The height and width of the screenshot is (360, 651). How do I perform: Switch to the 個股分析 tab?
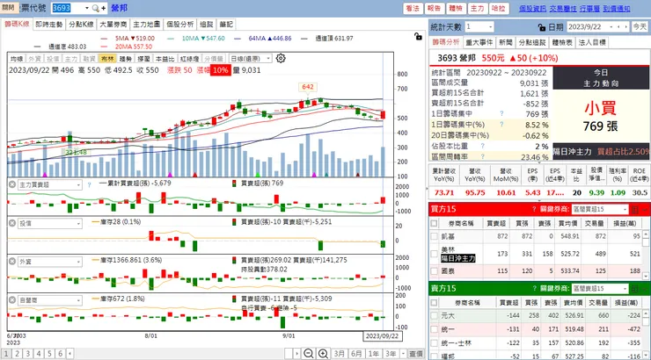pyautogui.click(x=179, y=25)
